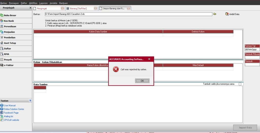Screen dimensions: 260x133
Task: Open the User Manual link
Action: click(10, 105)
